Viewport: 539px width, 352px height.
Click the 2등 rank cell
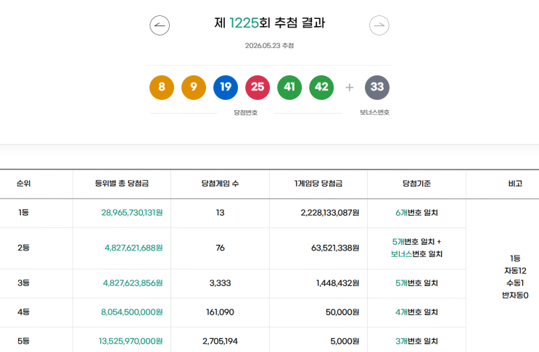pyautogui.click(x=23, y=248)
